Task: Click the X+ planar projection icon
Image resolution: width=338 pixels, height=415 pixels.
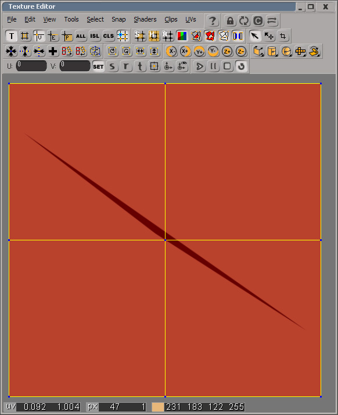Action: tap(185, 51)
